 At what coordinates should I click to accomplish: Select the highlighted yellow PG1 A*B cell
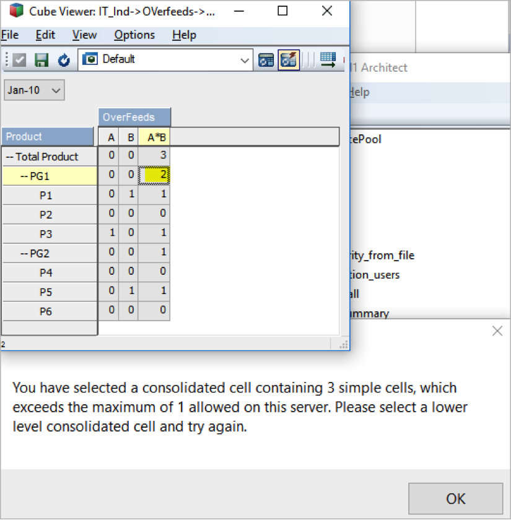[154, 176]
